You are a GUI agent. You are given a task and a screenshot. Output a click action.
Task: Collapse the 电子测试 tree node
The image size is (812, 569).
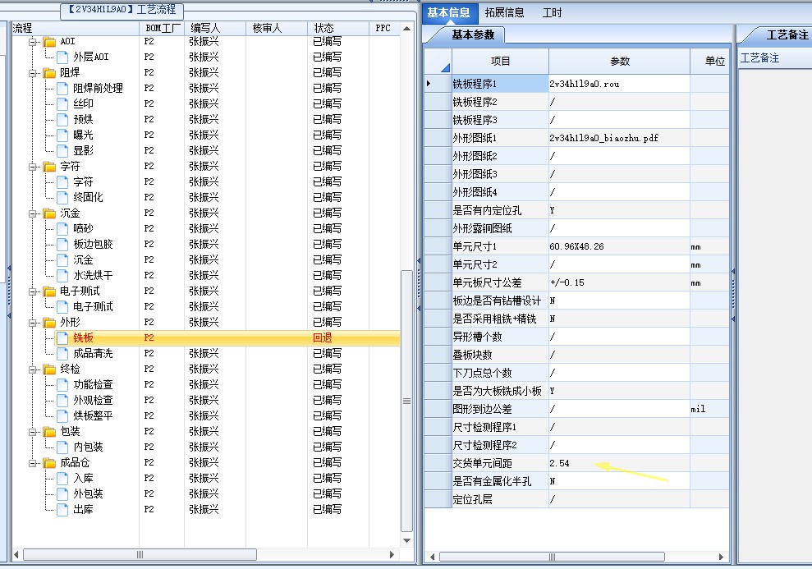click(x=33, y=291)
